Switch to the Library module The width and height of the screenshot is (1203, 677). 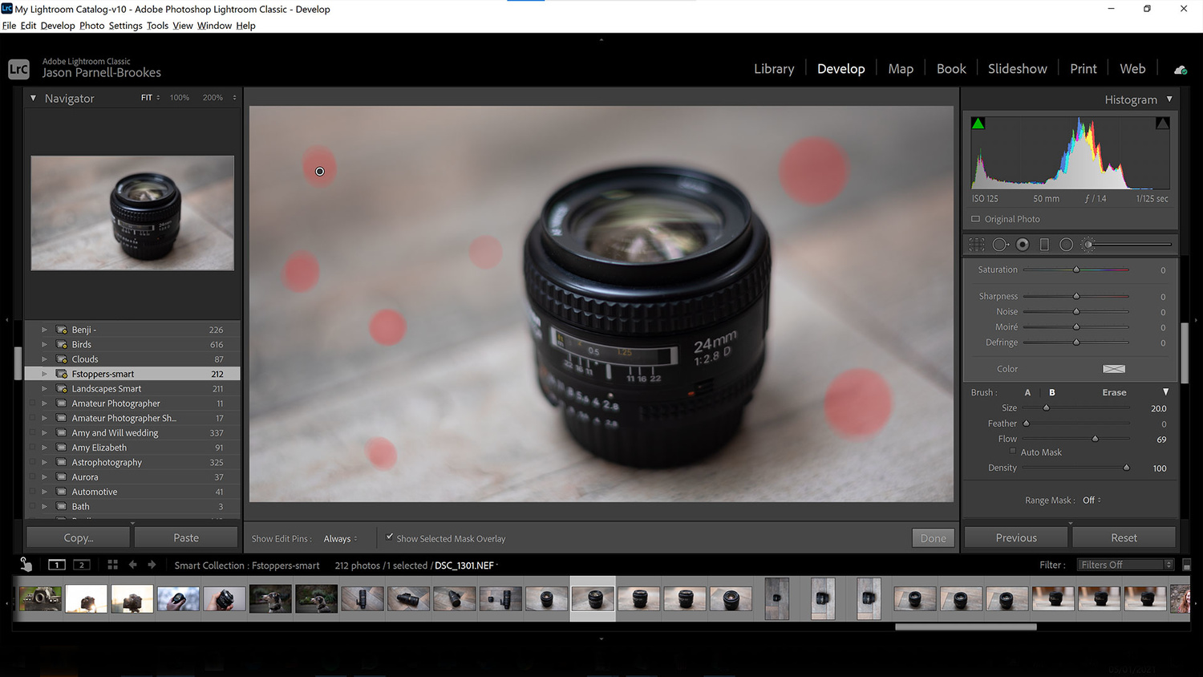click(x=773, y=68)
